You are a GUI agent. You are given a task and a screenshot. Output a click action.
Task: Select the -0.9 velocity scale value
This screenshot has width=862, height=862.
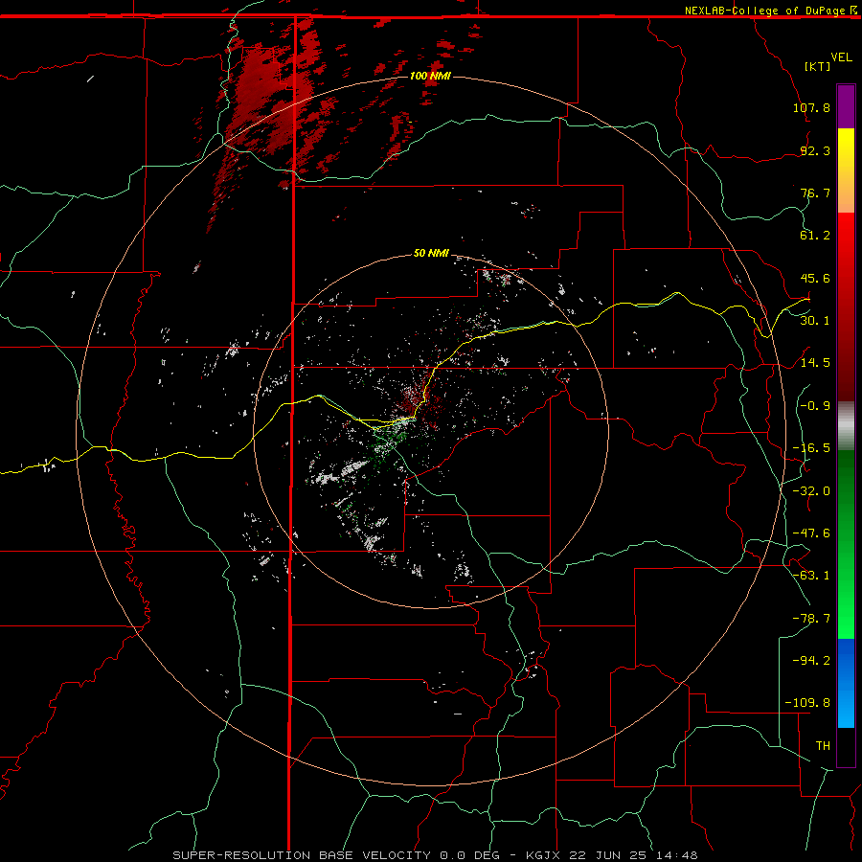click(815, 406)
